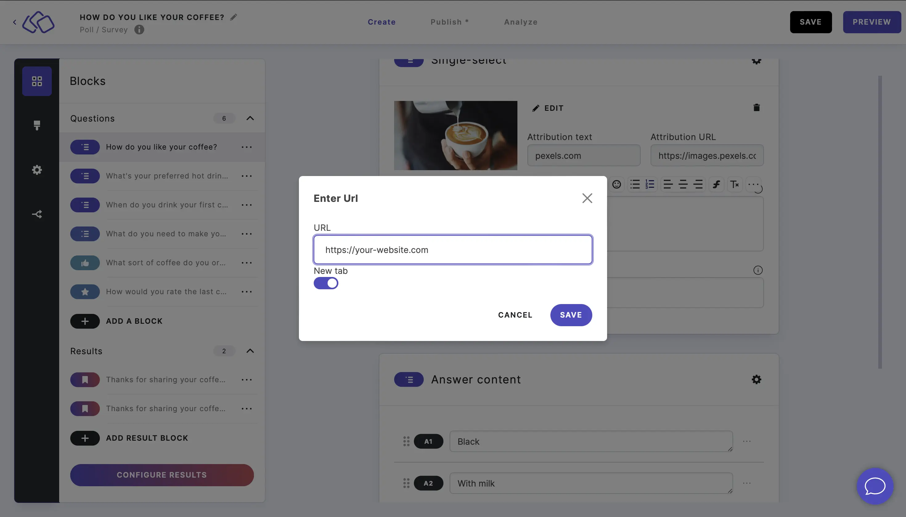Click the unordered list icon
The height and width of the screenshot is (517, 906).
point(635,185)
